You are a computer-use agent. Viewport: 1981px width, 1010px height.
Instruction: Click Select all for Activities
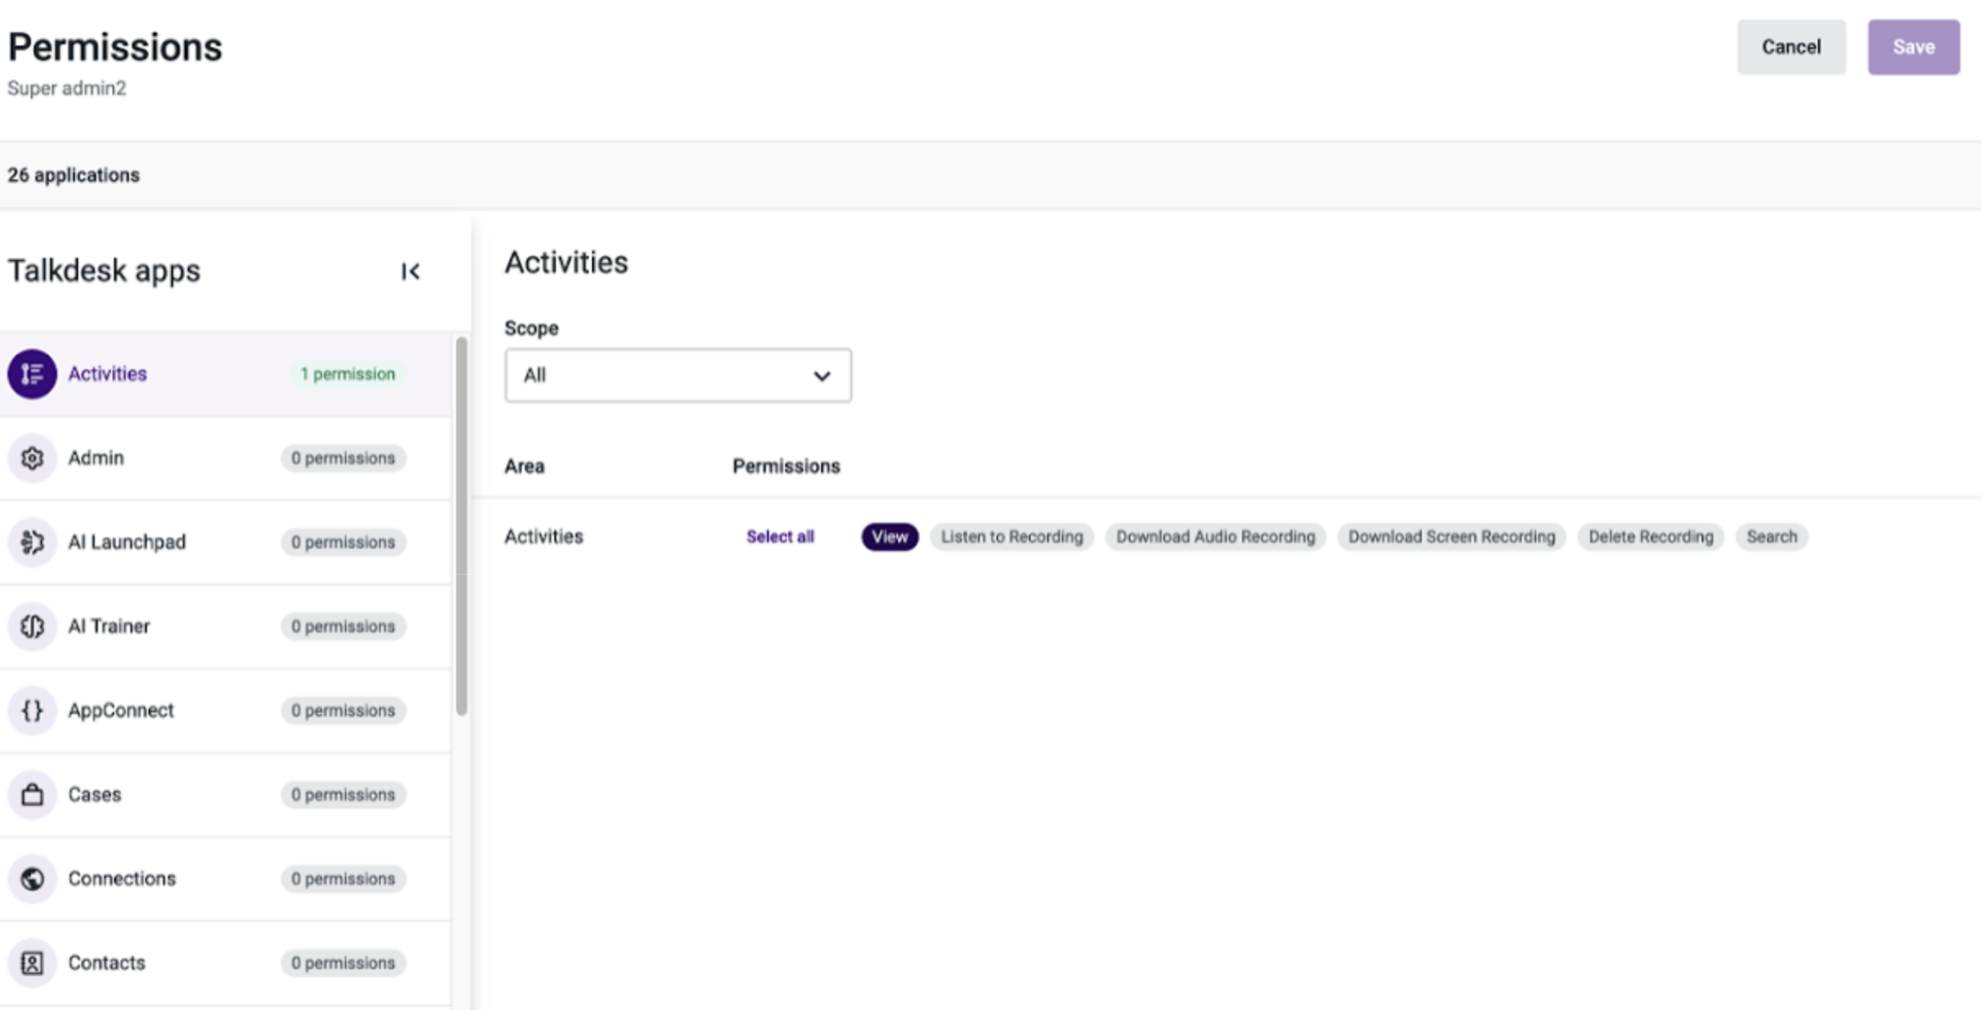coord(780,537)
